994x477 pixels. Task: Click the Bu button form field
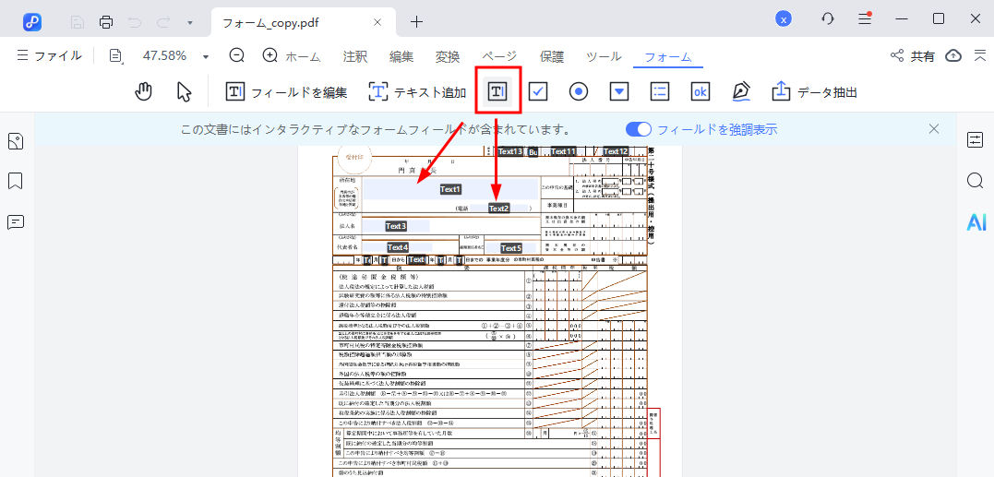coord(533,152)
